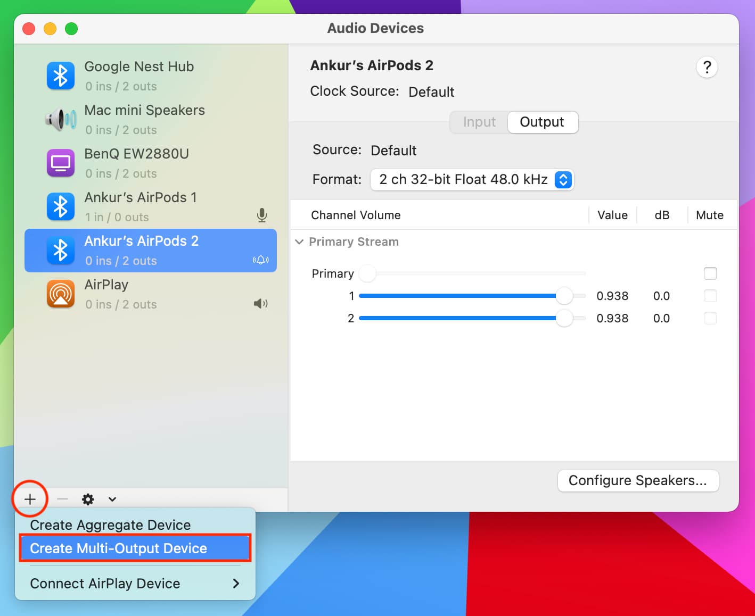755x616 pixels.
Task: Select Ankur's AirPods 1 in device list
Action: coord(151,207)
